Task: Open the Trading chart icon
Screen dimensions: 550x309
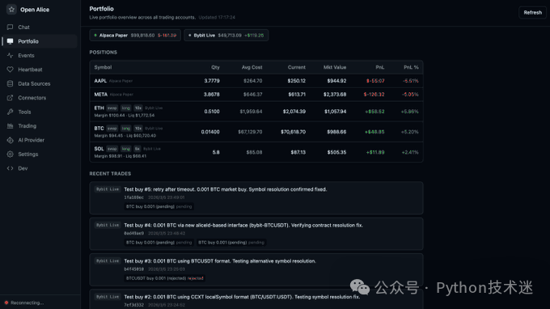Action: [x=11, y=126]
